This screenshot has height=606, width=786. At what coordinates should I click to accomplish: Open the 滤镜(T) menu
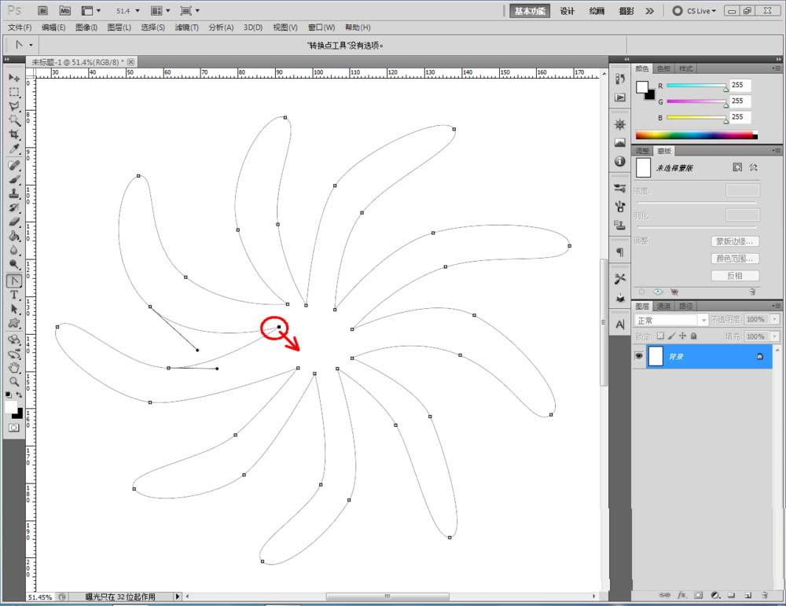(186, 28)
